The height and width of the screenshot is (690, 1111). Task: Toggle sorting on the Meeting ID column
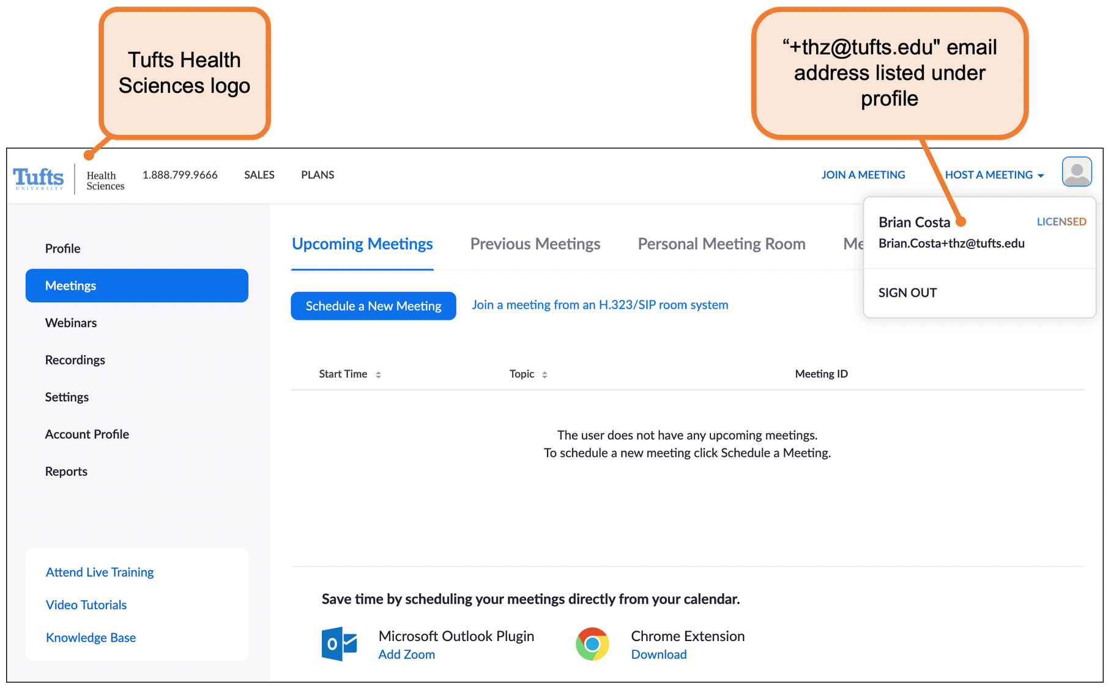pyautogui.click(x=821, y=374)
